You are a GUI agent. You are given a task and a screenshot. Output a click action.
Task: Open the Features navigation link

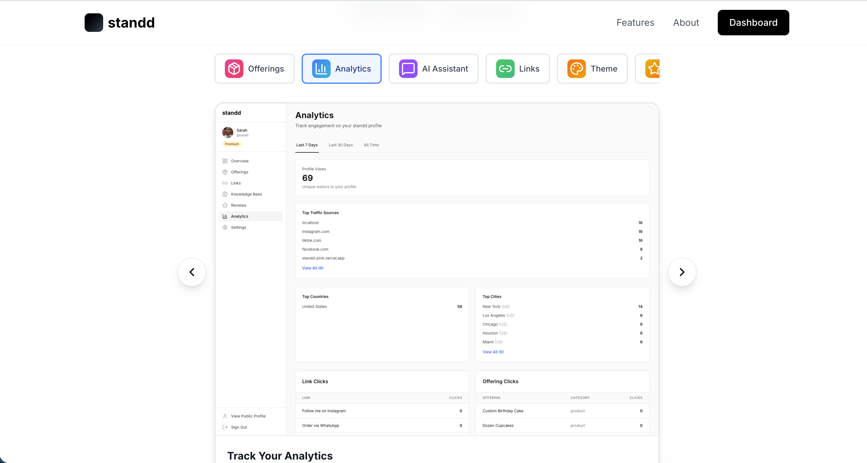(x=635, y=23)
